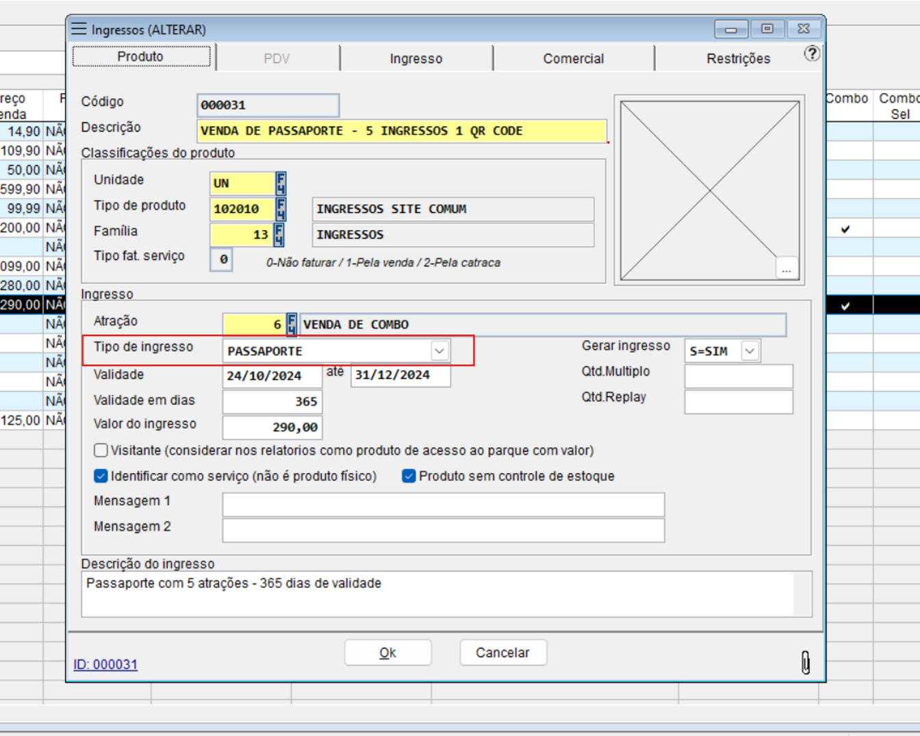Enable the Visitante checkbox

coord(101,451)
